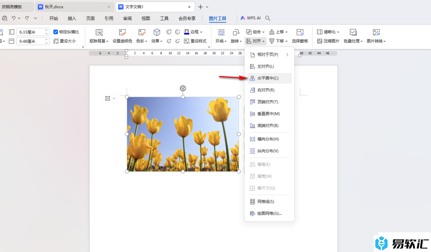431x252 pixels.
Task: Open the 找稻壳模板 tab
Action: coord(16,7)
